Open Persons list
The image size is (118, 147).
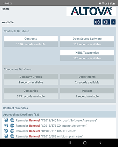87,90
